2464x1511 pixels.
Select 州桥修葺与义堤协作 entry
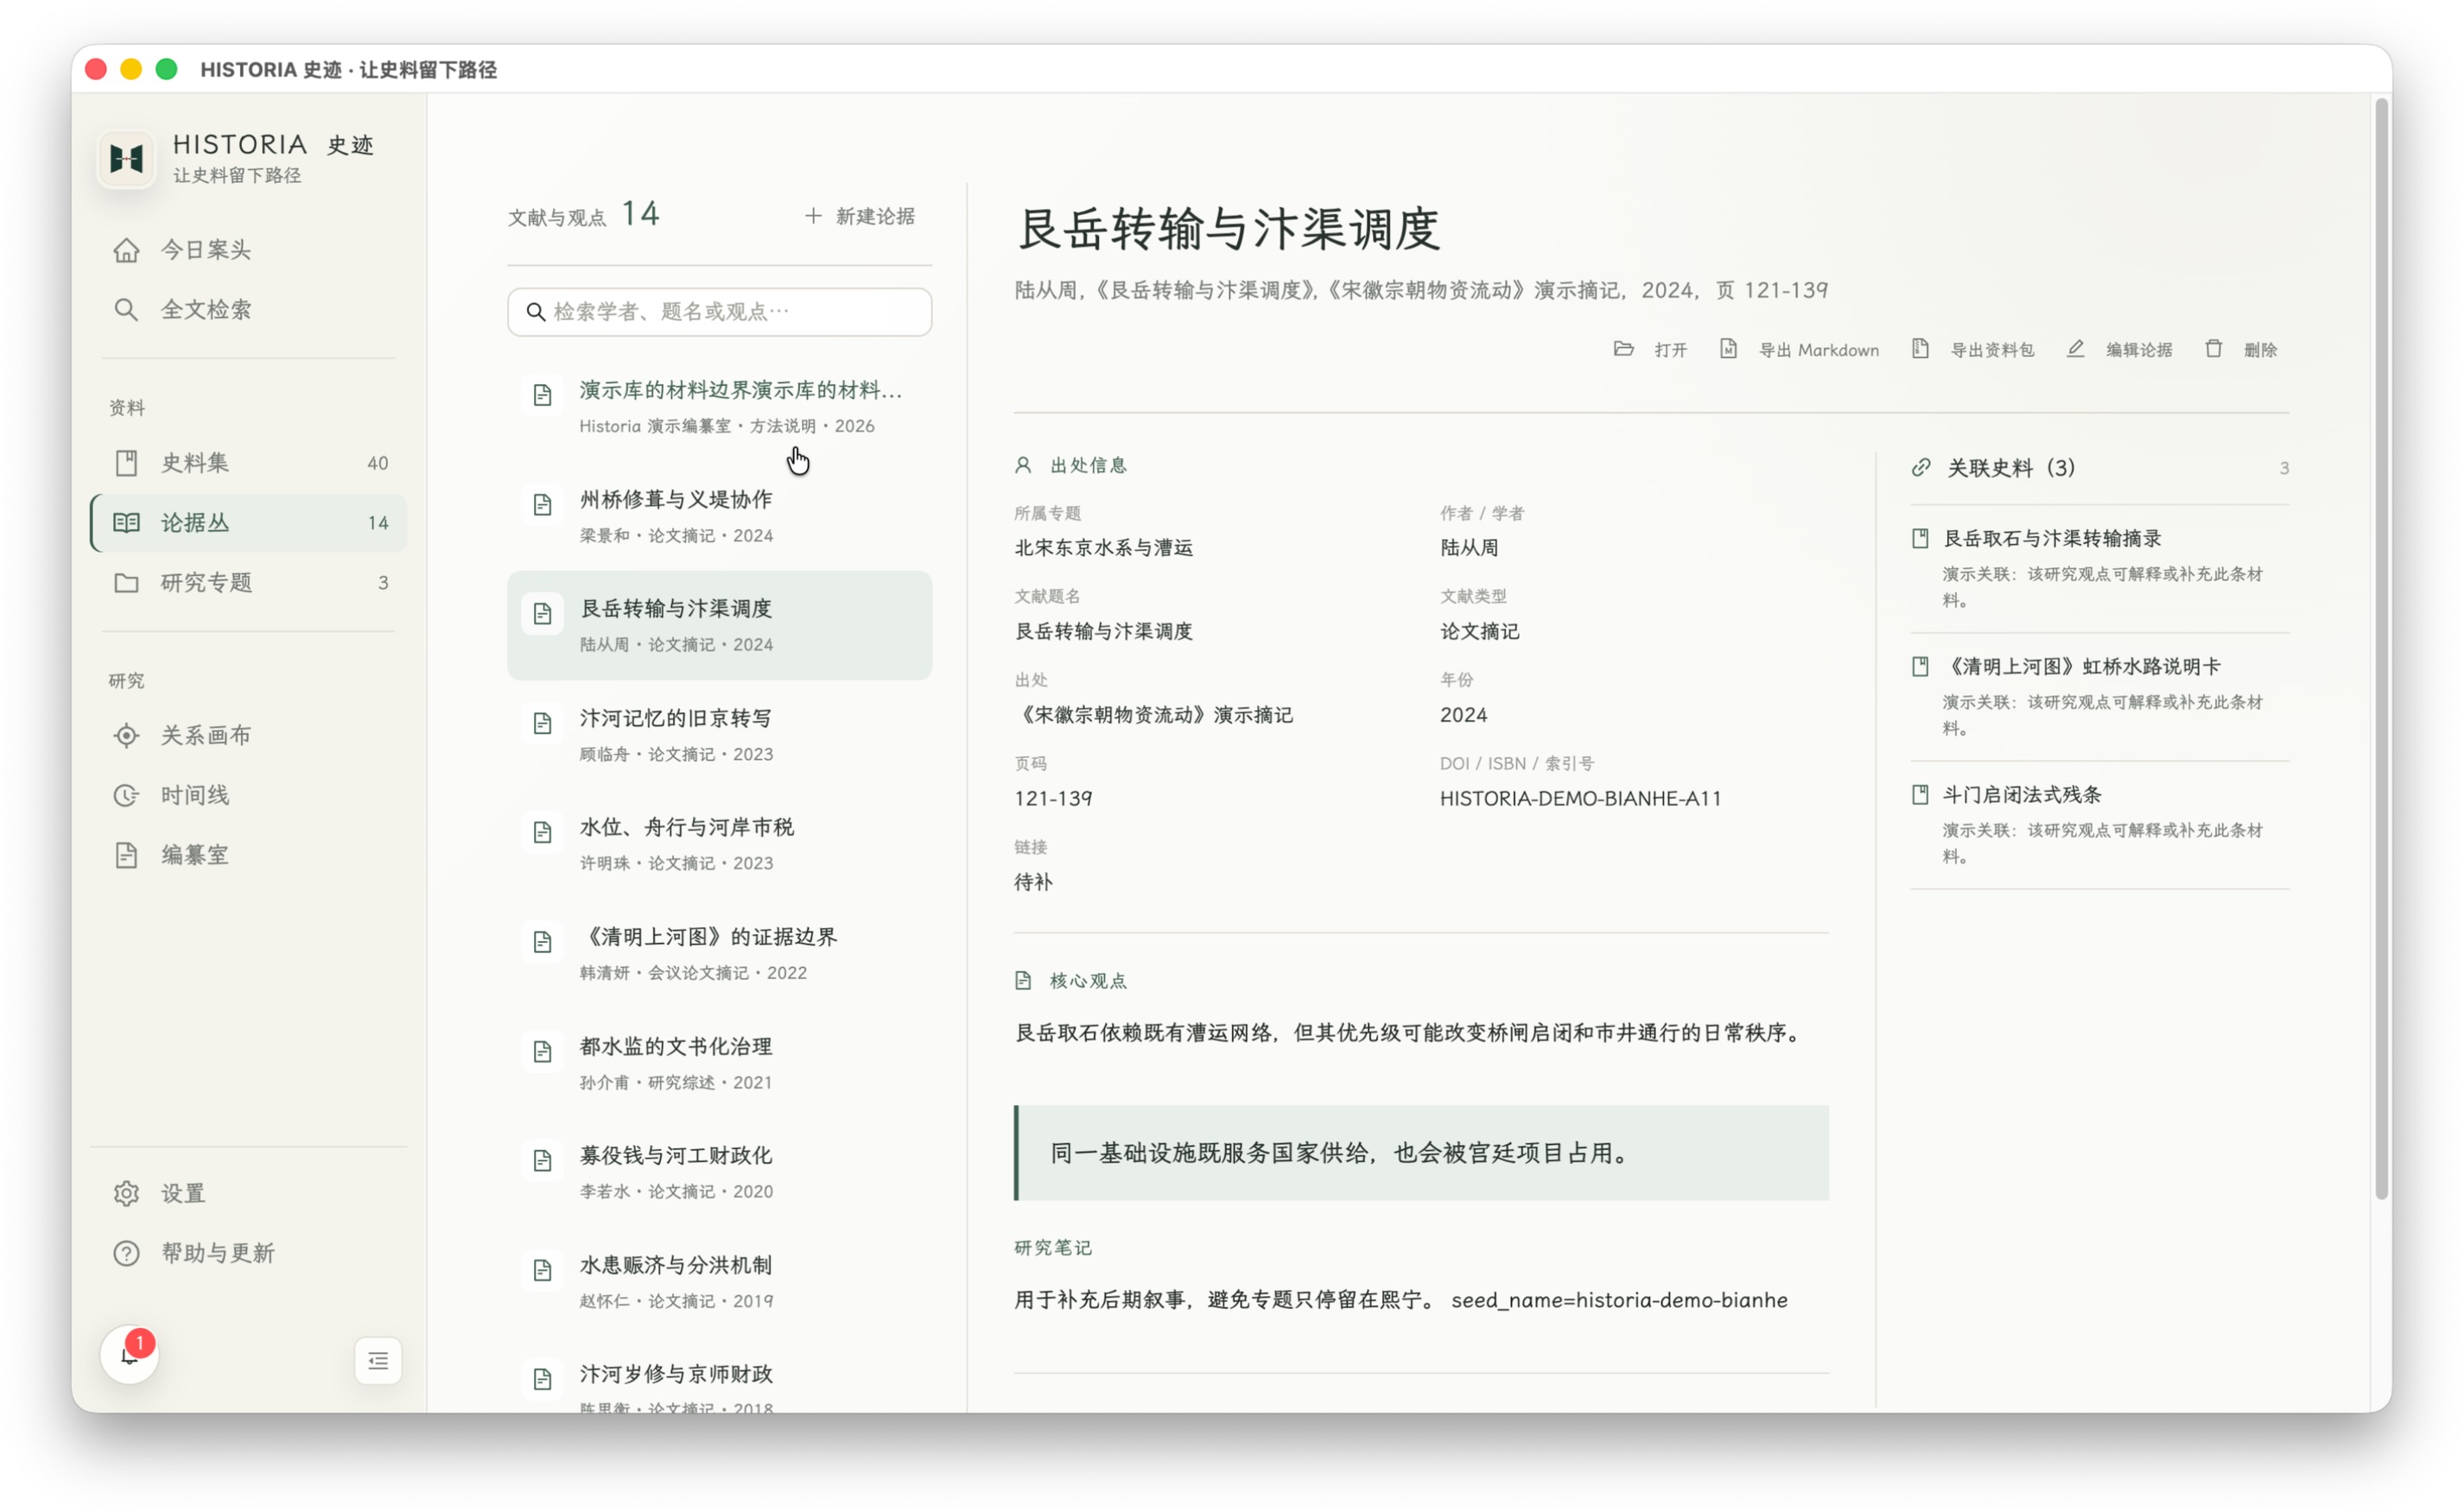pos(719,516)
